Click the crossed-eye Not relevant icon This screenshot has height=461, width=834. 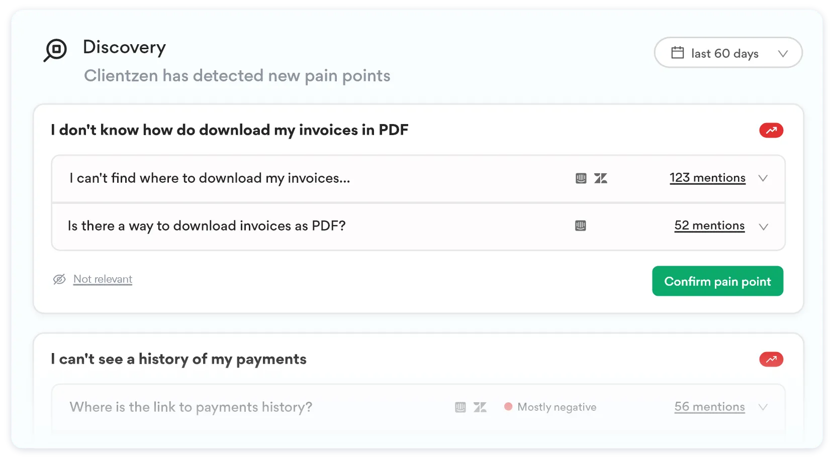pyautogui.click(x=59, y=279)
